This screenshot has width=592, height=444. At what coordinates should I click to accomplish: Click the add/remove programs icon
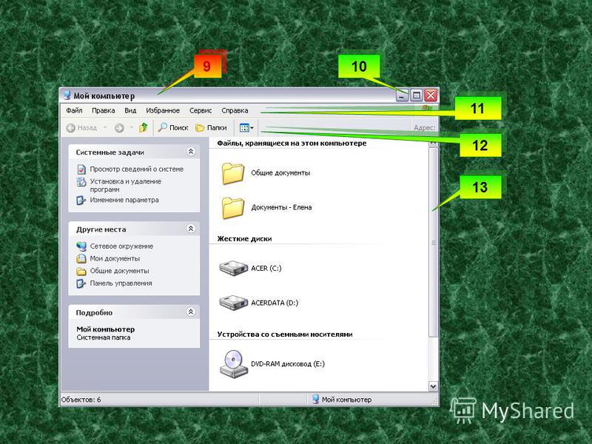[81, 182]
